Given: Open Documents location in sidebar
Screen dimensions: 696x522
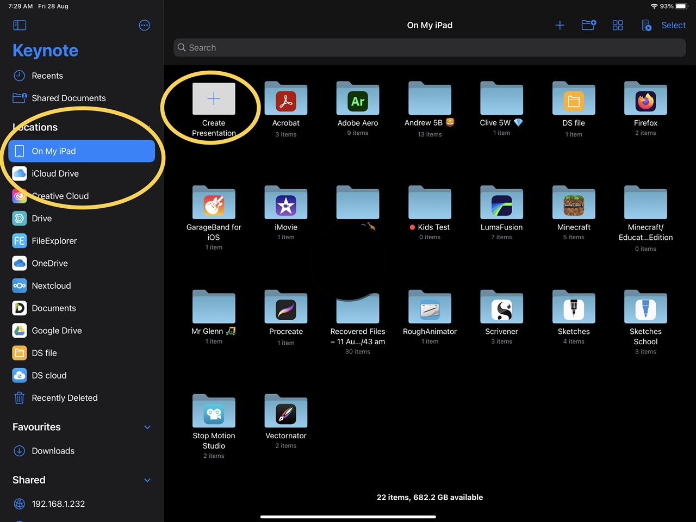Looking at the screenshot, I should [82, 308].
